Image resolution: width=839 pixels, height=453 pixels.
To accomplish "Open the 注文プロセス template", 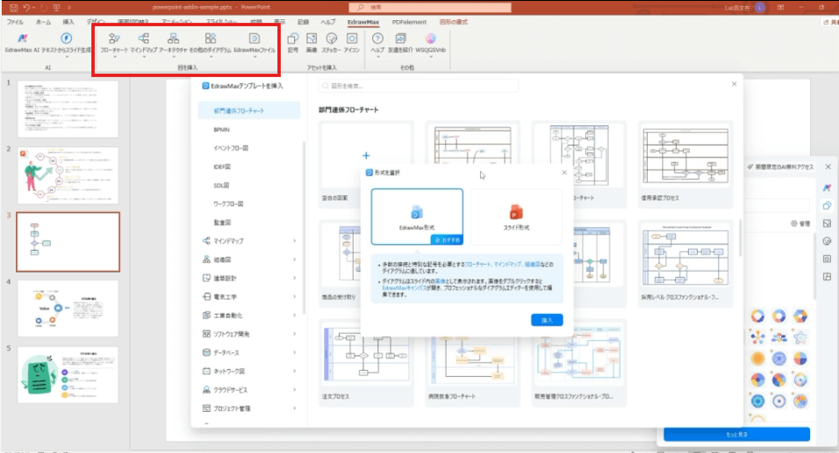I will click(x=366, y=364).
